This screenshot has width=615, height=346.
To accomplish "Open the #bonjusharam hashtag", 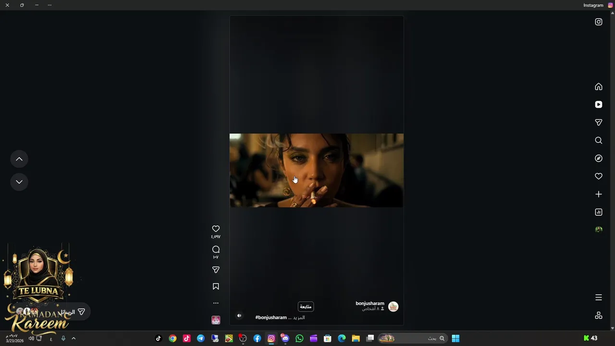I will coord(271,318).
